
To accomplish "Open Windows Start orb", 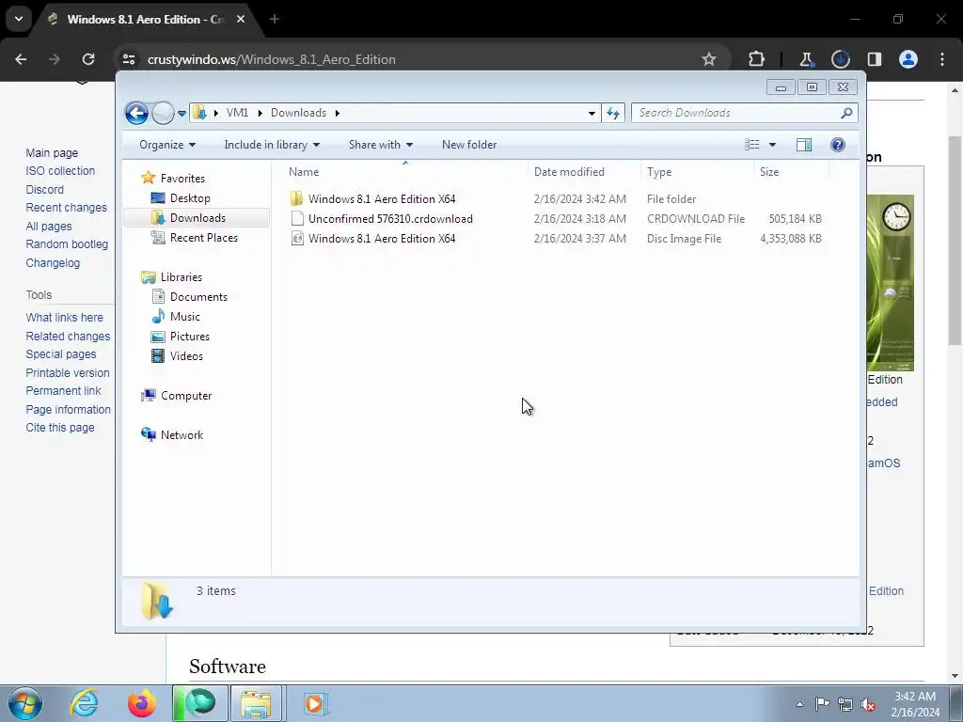I will tap(25, 703).
